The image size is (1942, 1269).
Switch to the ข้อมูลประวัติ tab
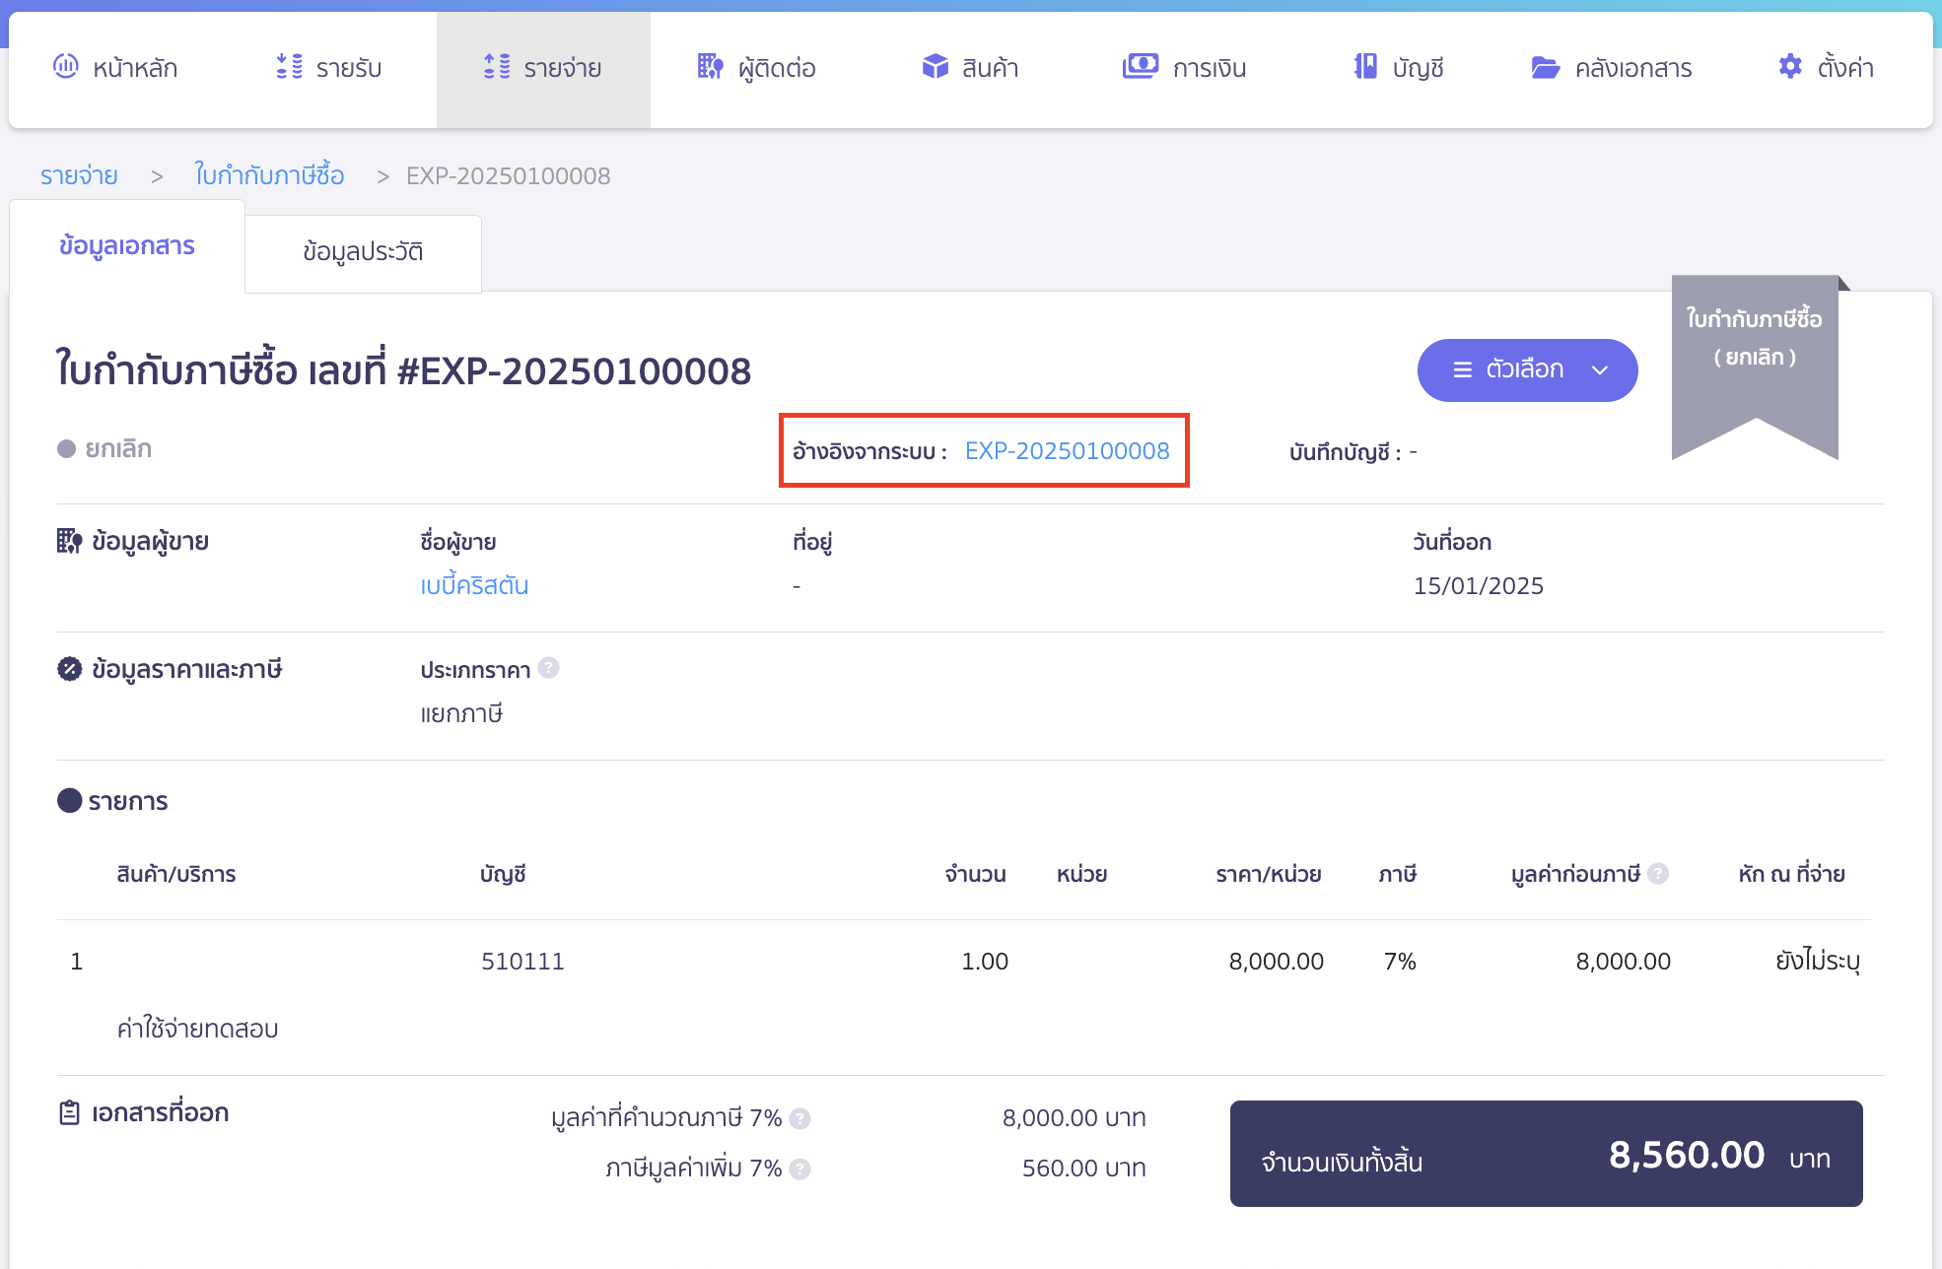363,252
